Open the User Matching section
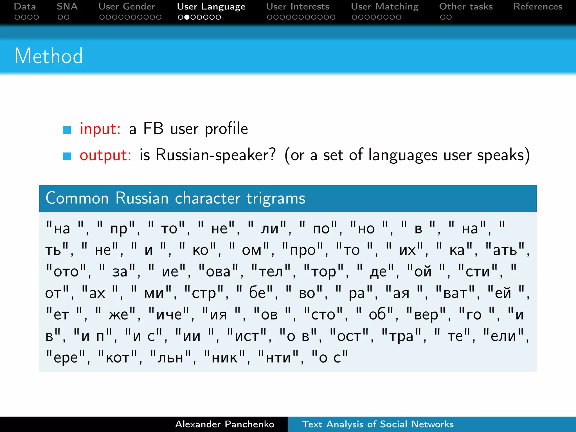Viewport: 576px width, 432px height. (384, 6)
